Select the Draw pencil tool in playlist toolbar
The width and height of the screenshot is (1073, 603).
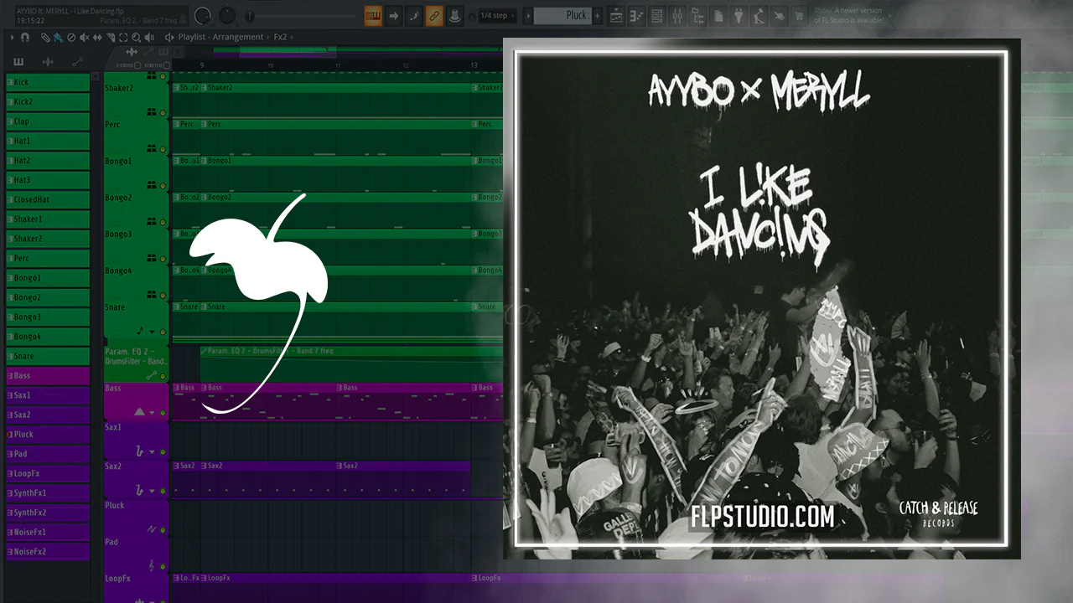[45, 38]
